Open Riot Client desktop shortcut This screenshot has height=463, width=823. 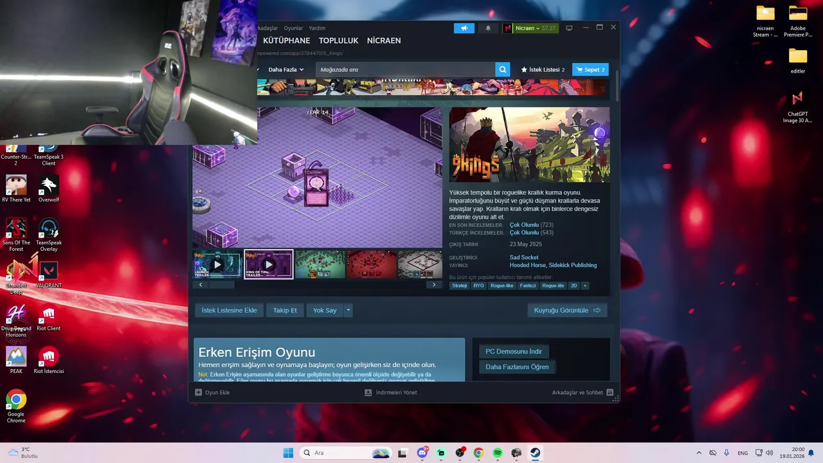click(48, 318)
